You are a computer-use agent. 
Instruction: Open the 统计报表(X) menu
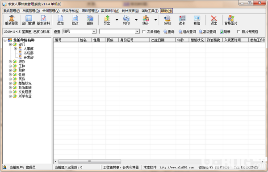pyautogui.click(x=130, y=11)
